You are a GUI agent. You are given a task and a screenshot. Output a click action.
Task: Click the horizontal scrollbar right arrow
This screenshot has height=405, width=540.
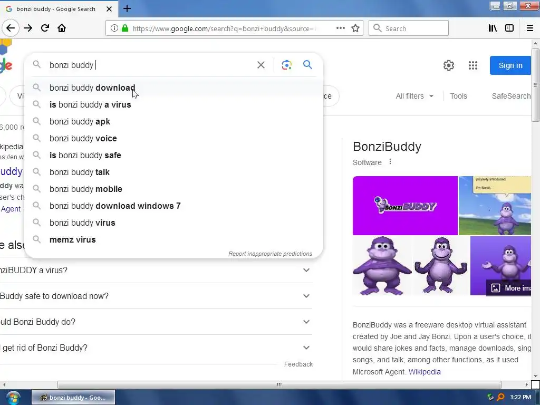coord(527,384)
